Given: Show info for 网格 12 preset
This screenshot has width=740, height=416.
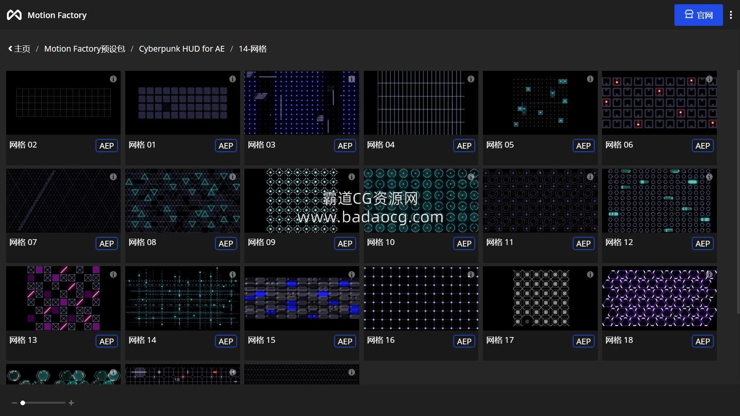Looking at the screenshot, I should coord(709,177).
